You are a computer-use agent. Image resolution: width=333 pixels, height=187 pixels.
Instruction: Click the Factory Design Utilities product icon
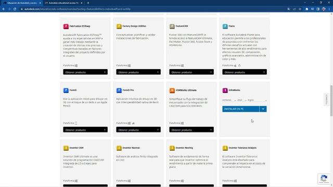119,26
